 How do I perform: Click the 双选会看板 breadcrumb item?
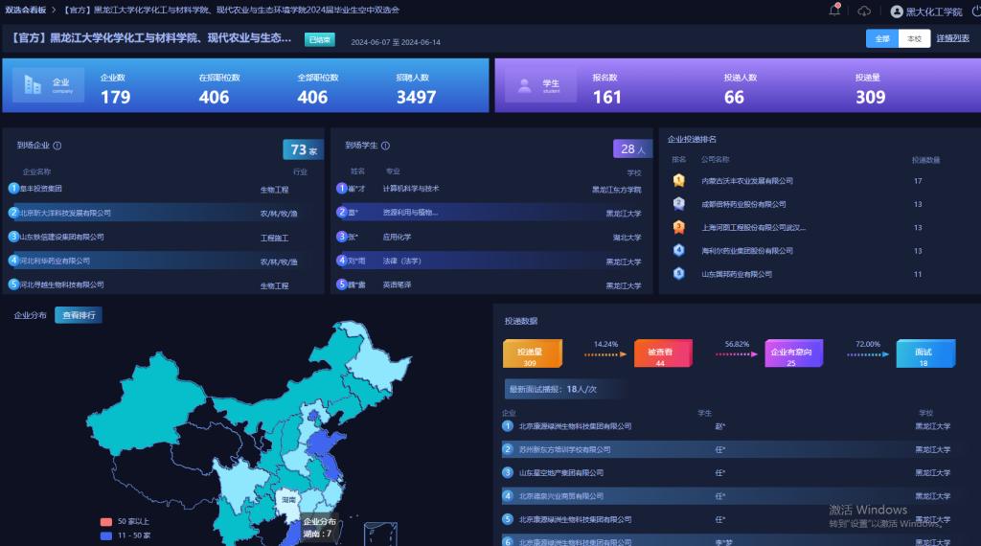pyautogui.click(x=25, y=10)
